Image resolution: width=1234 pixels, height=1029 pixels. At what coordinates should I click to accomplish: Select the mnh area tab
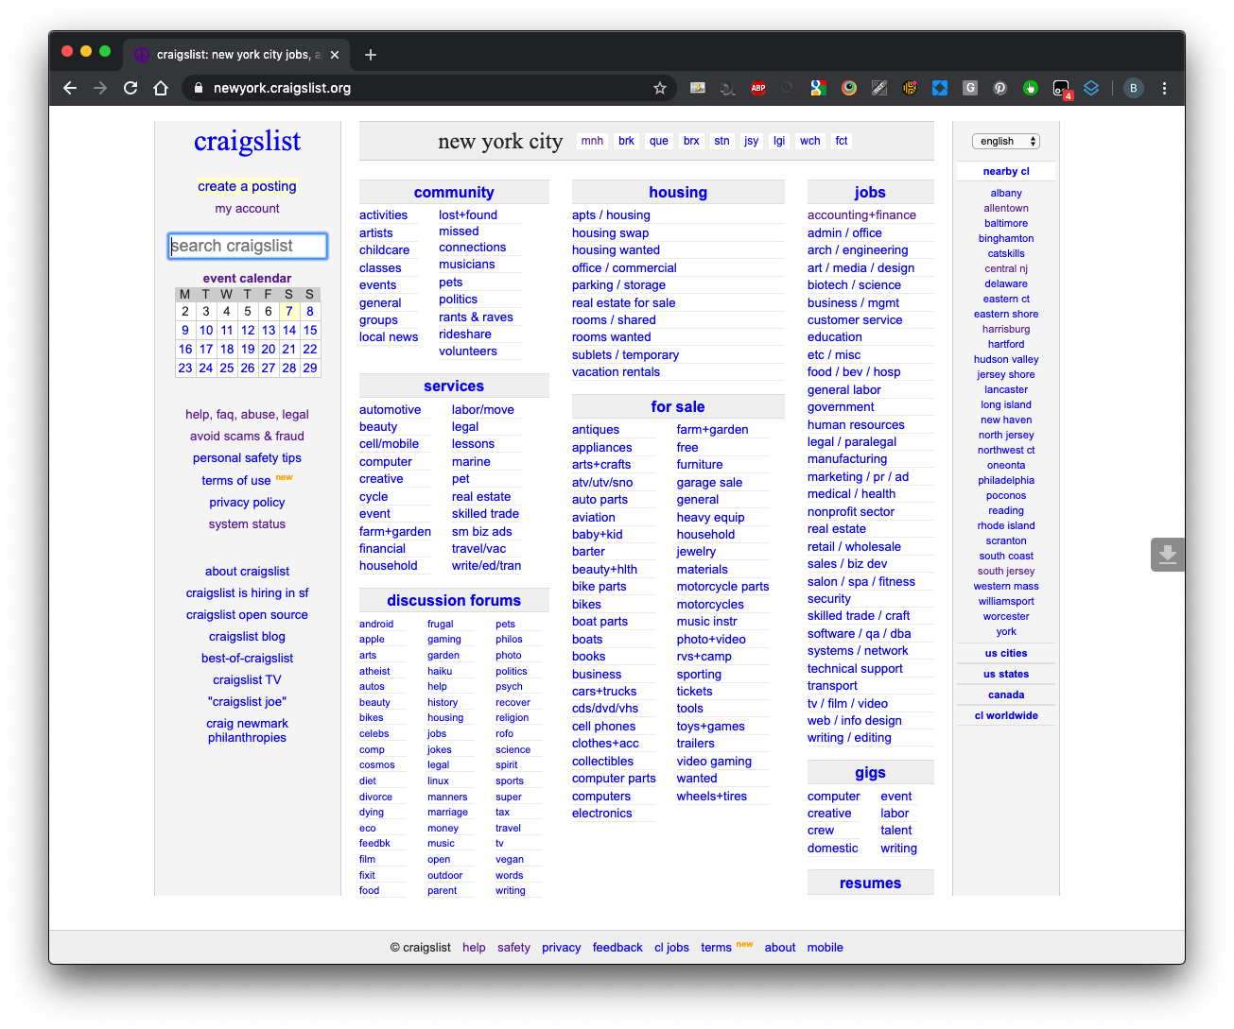coord(592,141)
